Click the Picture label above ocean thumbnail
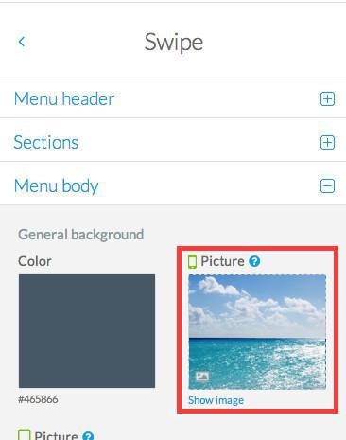Screen dimensions: 346x440 [x=222, y=261]
